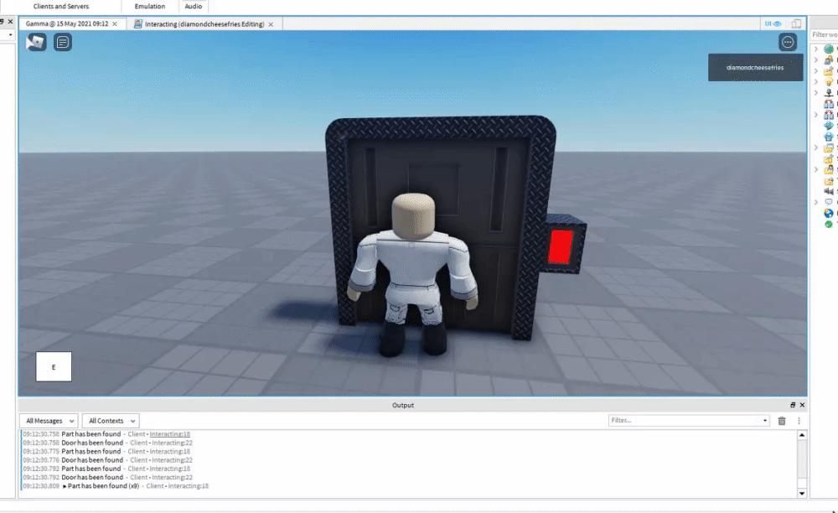Focus the Output Filter text field
This screenshot has height=513, width=838.
(685, 421)
